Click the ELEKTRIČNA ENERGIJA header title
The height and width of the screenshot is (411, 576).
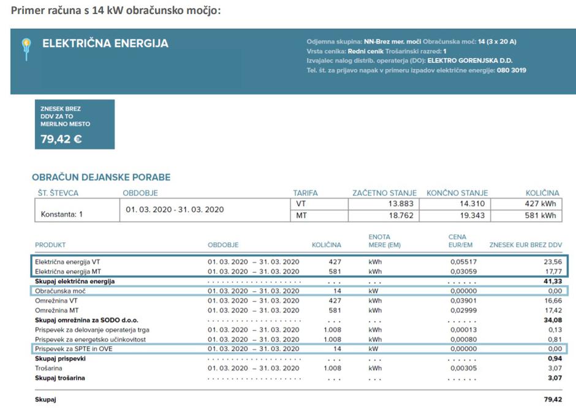[x=105, y=44]
